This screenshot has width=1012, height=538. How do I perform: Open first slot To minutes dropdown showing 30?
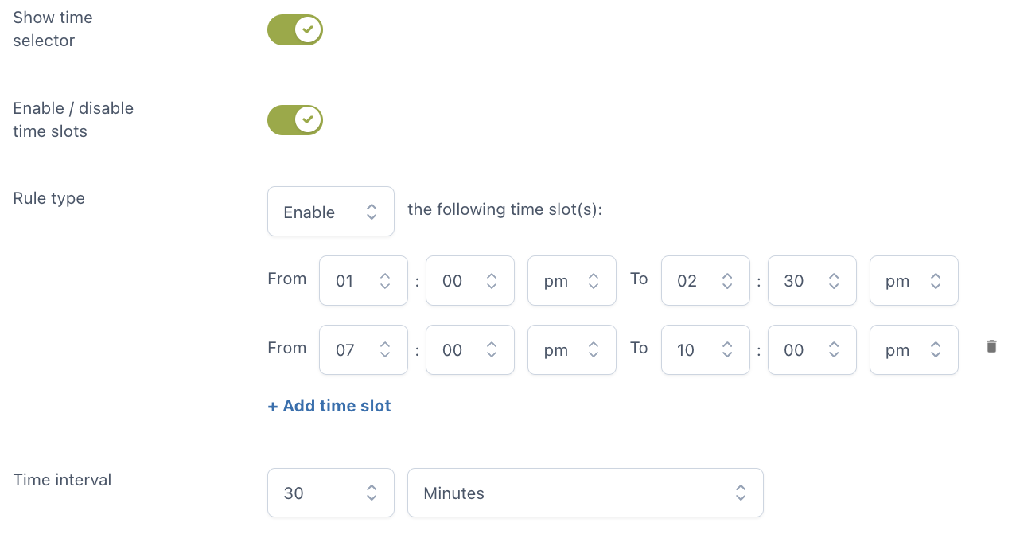pyautogui.click(x=812, y=280)
